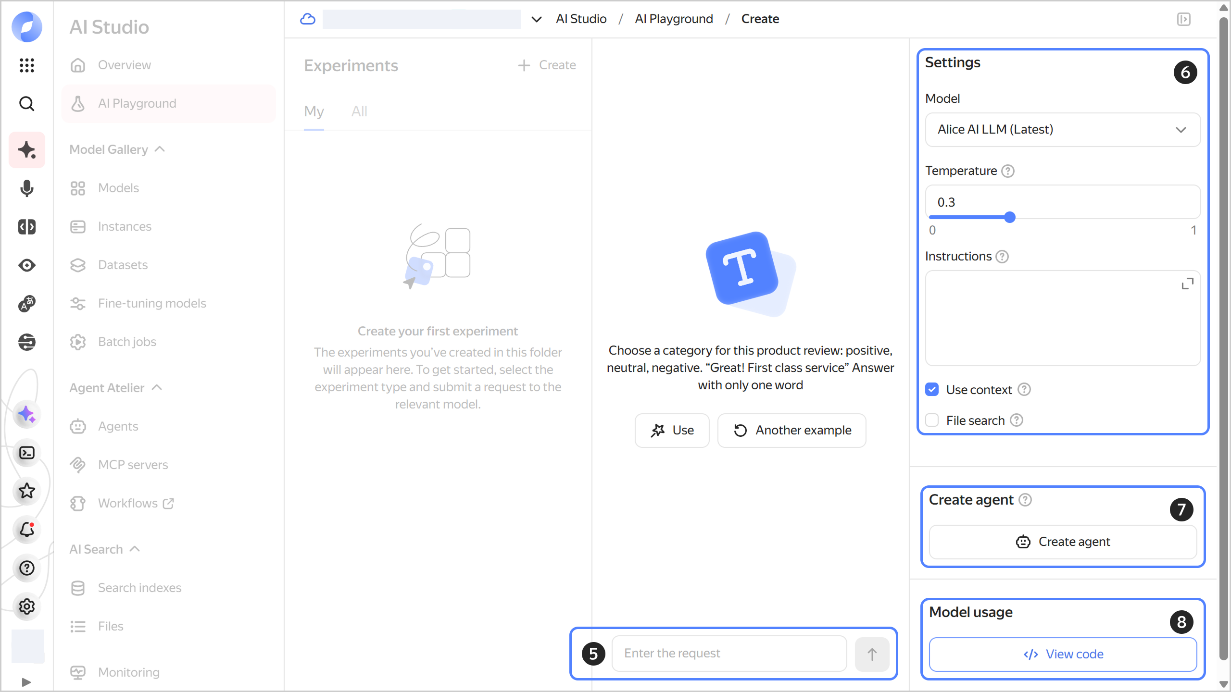Screen dimensions: 1231x692
Task: Click the settings gear icon in left rail
Action: [x=27, y=606]
